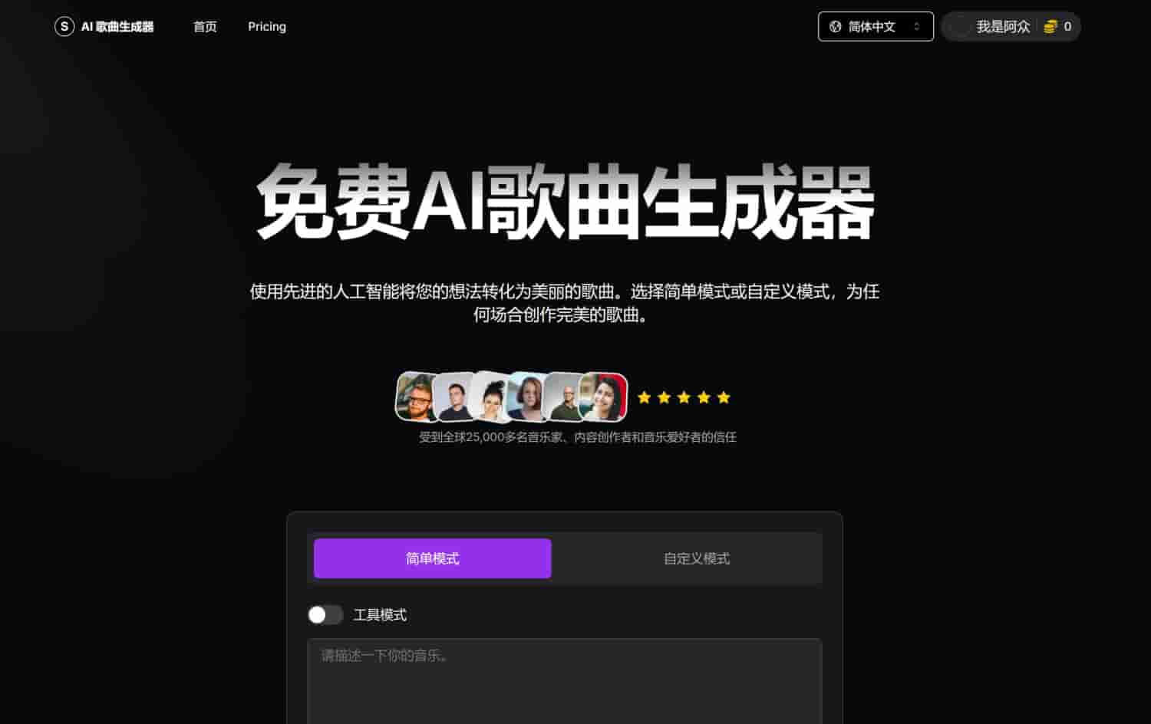Click the music description input field
Image resolution: width=1151 pixels, height=724 pixels.
click(x=565, y=675)
